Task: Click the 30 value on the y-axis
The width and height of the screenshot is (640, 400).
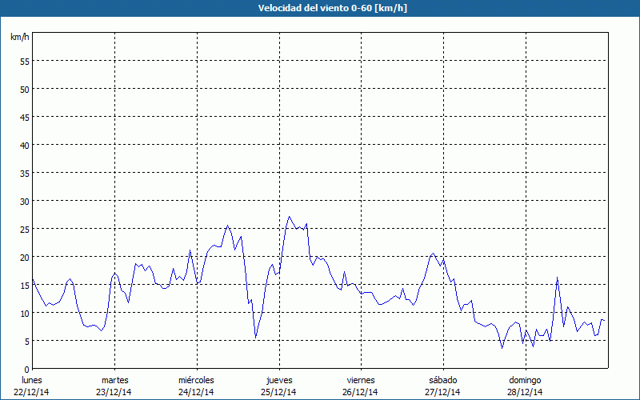Action: click(24, 201)
